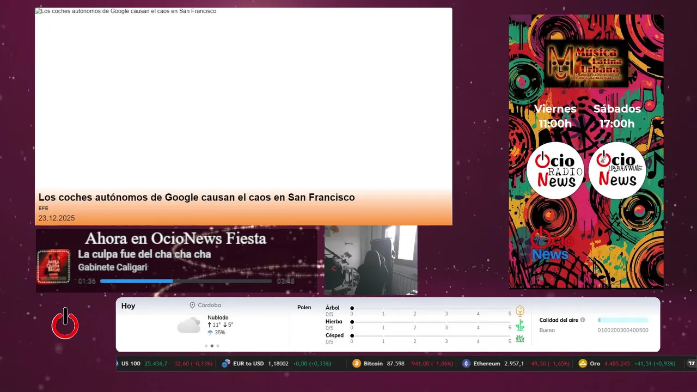Image resolution: width=697 pixels, height=392 pixels.
Task: Click the Ethereum price 2.957,1
Action: point(514,364)
